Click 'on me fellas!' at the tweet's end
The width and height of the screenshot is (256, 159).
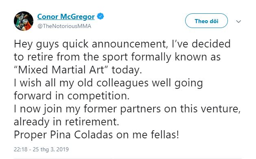pos(148,135)
